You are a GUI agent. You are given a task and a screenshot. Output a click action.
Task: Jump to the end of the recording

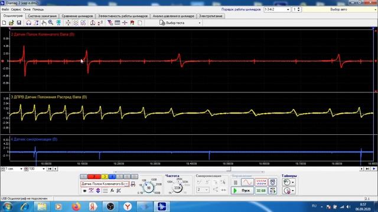[367, 169]
